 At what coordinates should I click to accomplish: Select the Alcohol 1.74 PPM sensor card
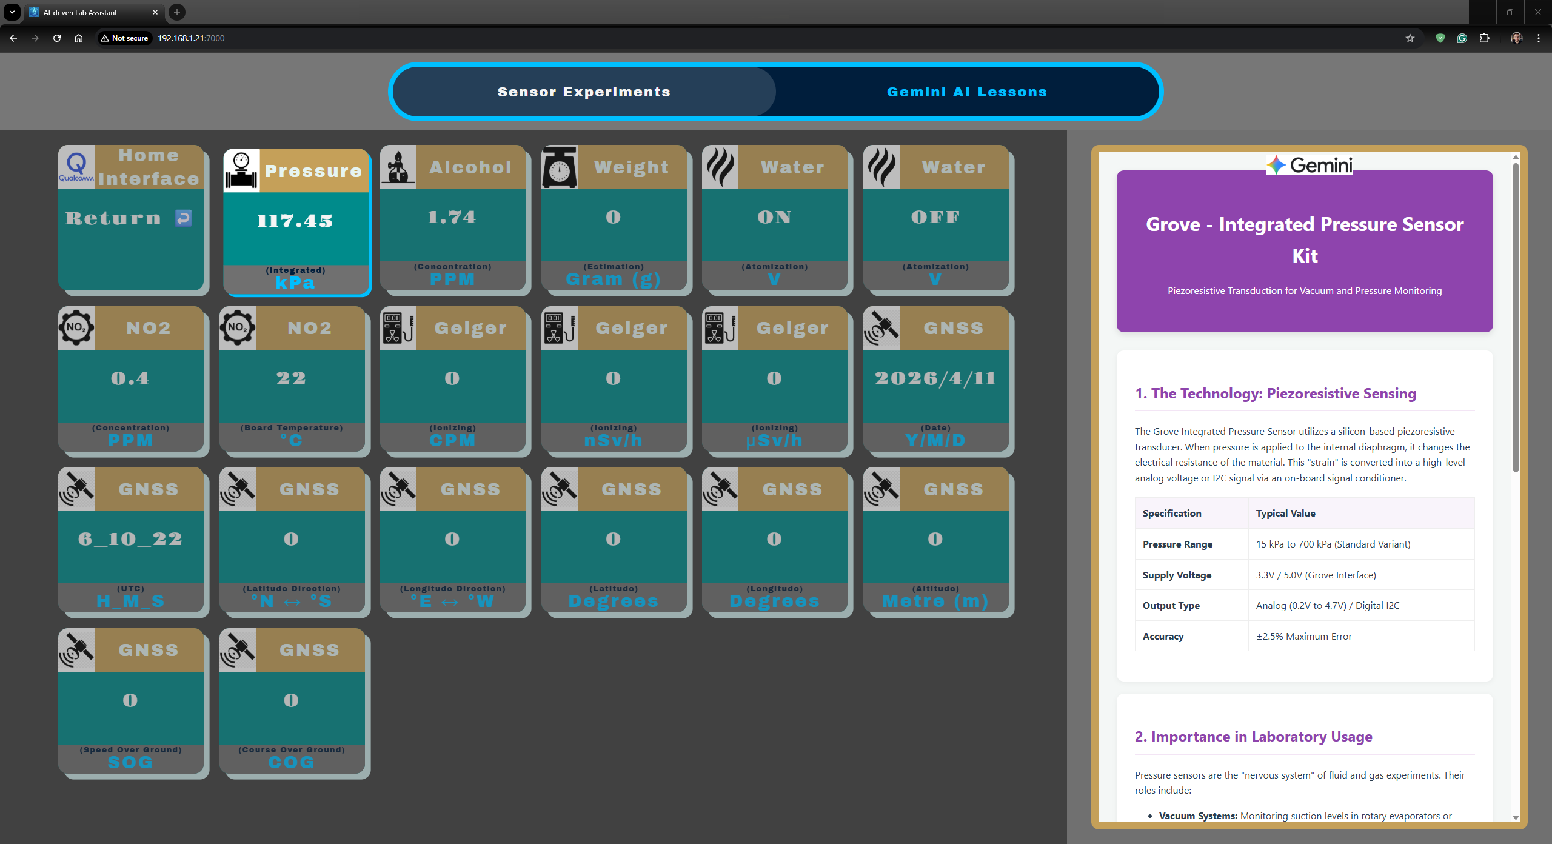point(453,218)
